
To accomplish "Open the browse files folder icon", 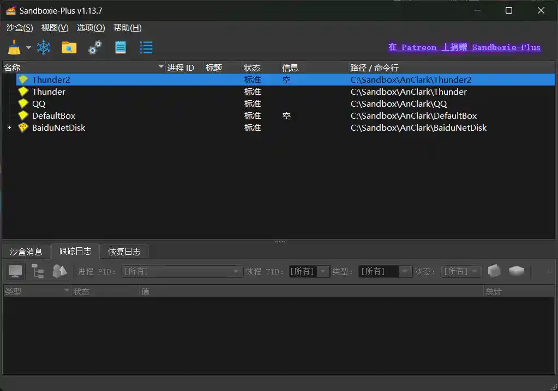I will pyautogui.click(x=69, y=47).
